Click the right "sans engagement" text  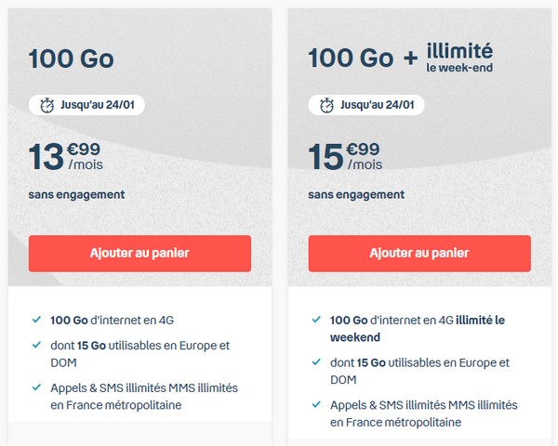click(356, 195)
